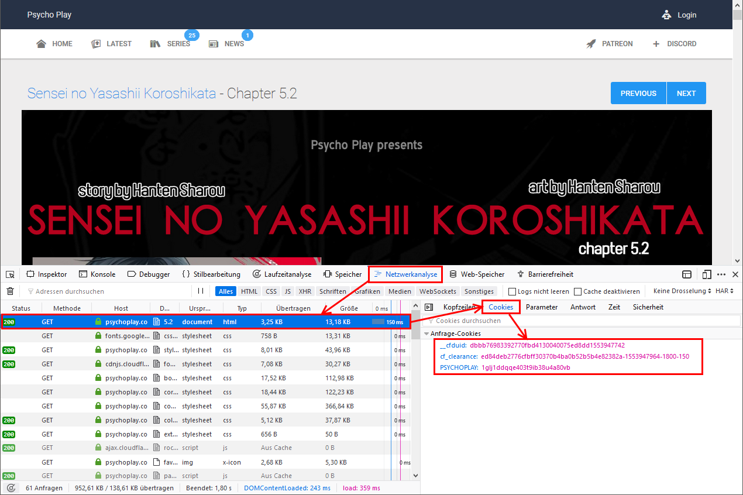Switch to the Debugger devtools tab
The width and height of the screenshot is (743, 495).
pos(149,274)
